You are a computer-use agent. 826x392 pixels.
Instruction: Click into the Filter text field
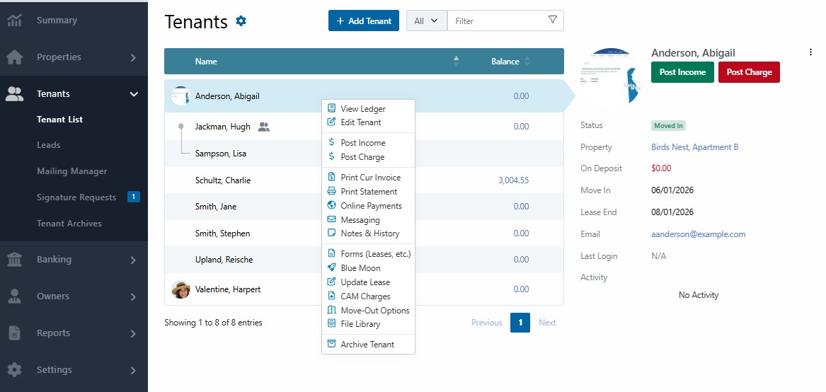(x=498, y=21)
